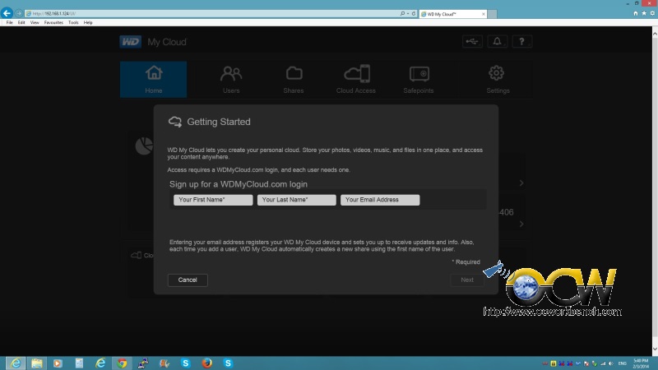The height and width of the screenshot is (370, 658).
Task: Click the capacity pie chart icon
Action: pos(144,146)
